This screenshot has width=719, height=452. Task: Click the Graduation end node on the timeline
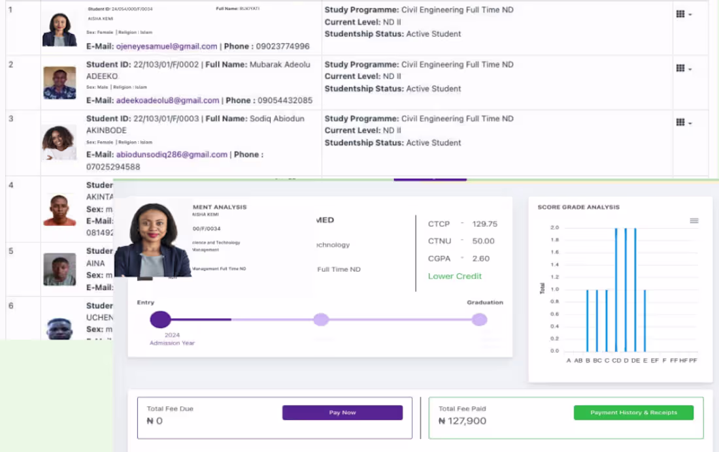click(479, 319)
